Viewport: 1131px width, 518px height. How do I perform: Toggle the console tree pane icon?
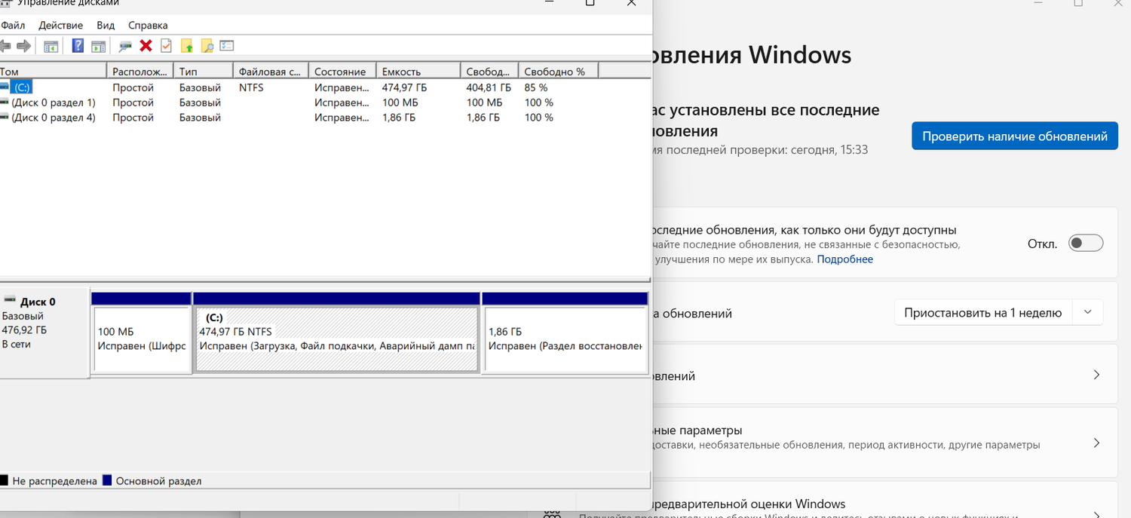coord(51,45)
